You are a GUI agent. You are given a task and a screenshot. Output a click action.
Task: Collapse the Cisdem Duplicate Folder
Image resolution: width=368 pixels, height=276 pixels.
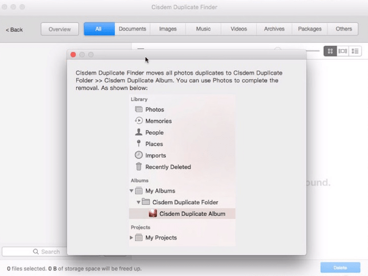(139, 203)
